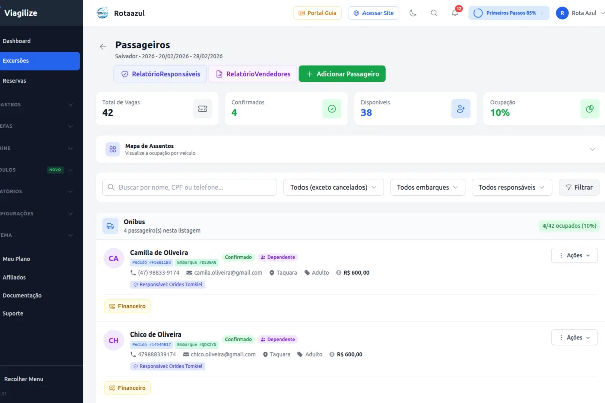
Task: Click the Primeiros Passos progress ring
Action: (478, 13)
